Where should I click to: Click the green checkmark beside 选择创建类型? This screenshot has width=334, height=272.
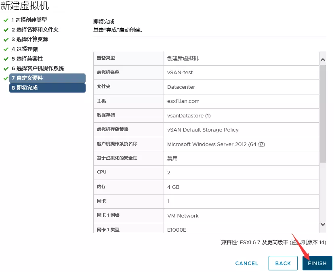pyautogui.click(x=6, y=20)
